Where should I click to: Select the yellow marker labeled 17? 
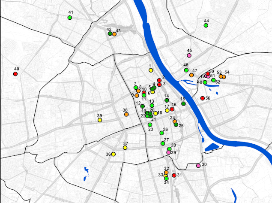pos(167,110)
